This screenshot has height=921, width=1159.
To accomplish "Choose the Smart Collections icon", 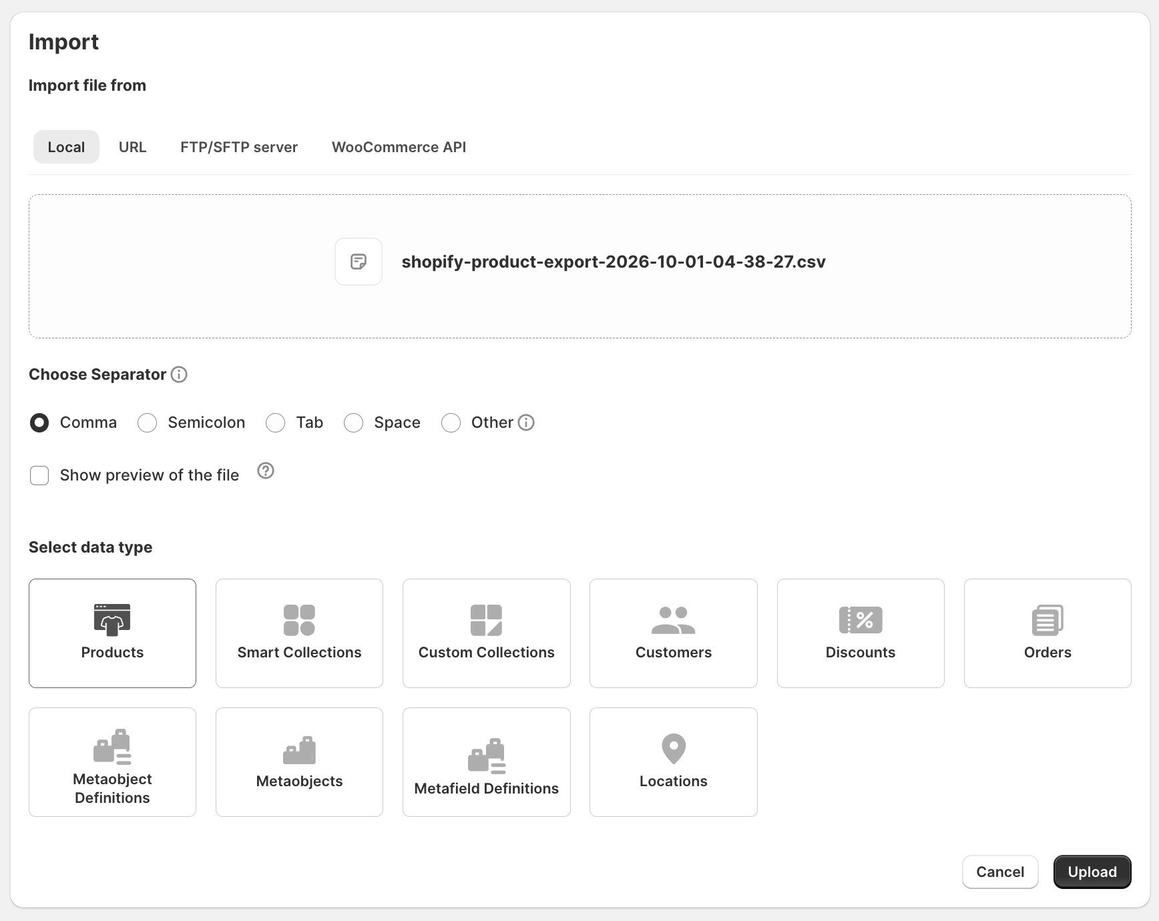I will (x=299, y=620).
